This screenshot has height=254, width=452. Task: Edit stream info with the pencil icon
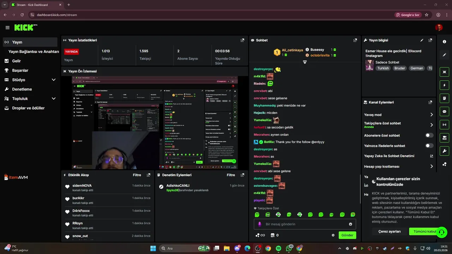[422, 40]
